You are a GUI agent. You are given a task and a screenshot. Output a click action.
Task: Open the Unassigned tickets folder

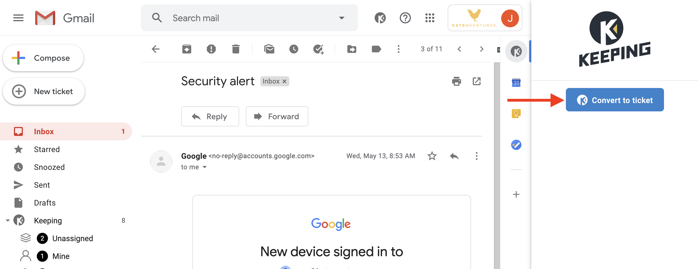[72, 238]
